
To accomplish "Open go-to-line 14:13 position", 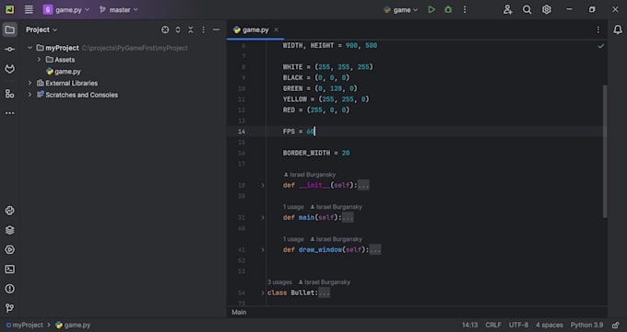I will (470, 326).
